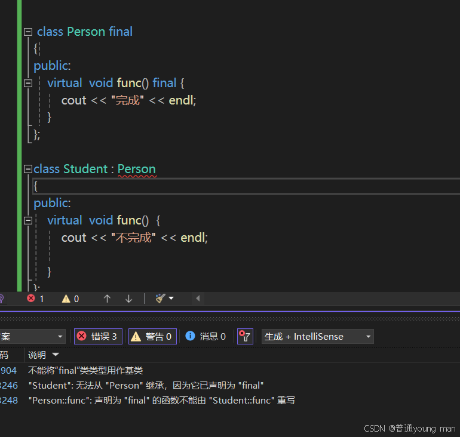This screenshot has width=460, height=437.
Task: Click error code 3248 link
Action: click(x=9, y=401)
